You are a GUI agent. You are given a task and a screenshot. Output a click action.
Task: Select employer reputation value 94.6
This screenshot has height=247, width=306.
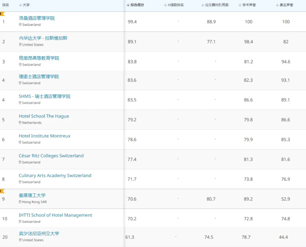pyautogui.click(x=286, y=62)
